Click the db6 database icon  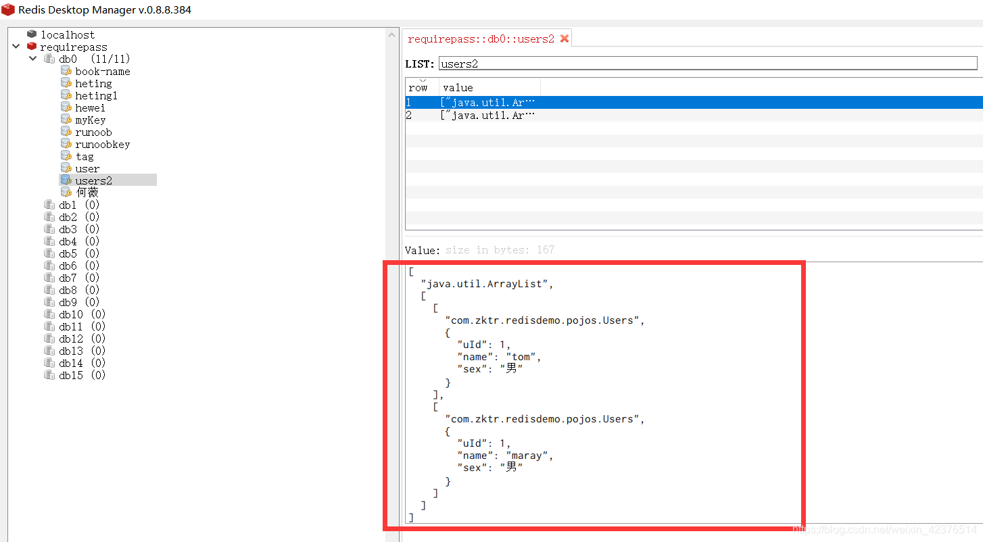[x=49, y=266]
